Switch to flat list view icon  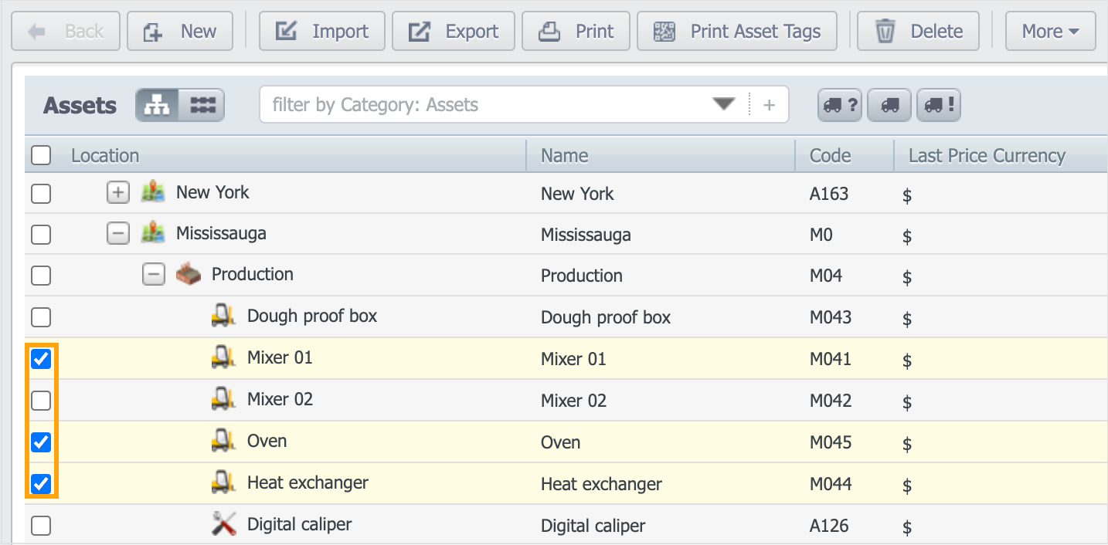point(202,105)
